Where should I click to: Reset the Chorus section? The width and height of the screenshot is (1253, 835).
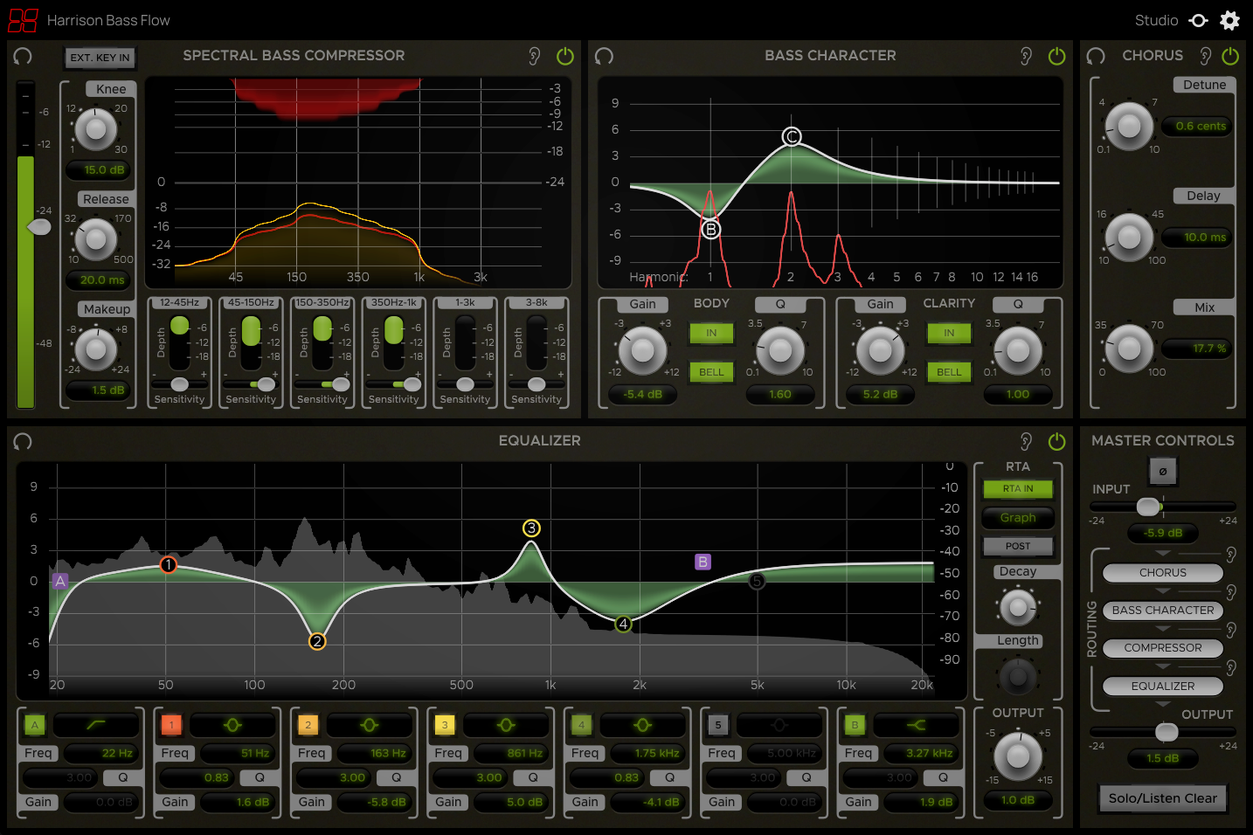pyautogui.click(x=1096, y=56)
